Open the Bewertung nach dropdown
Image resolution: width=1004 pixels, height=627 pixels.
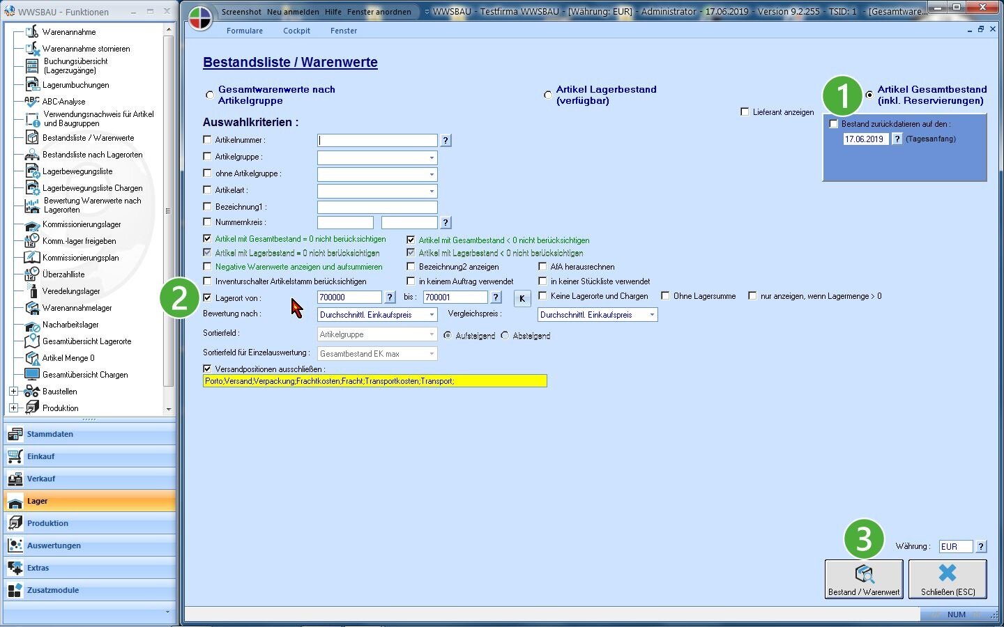click(x=432, y=315)
